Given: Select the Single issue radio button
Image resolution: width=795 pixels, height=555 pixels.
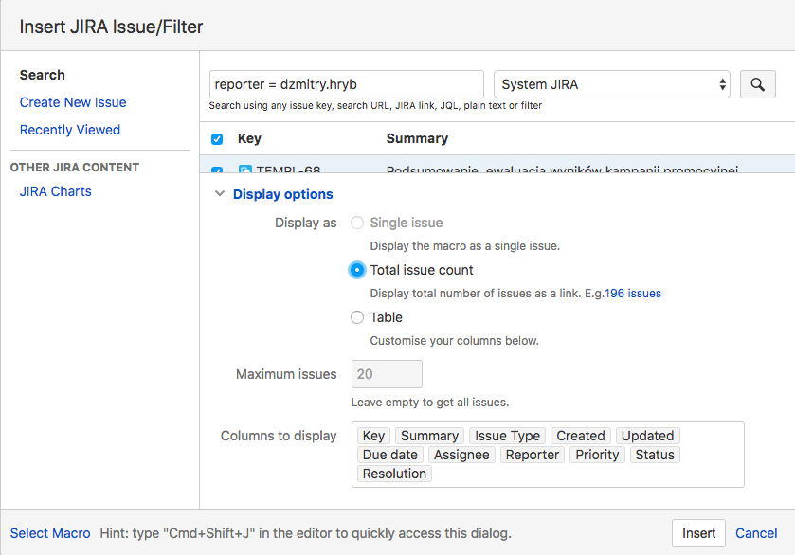Looking at the screenshot, I should click(x=357, y=223).
